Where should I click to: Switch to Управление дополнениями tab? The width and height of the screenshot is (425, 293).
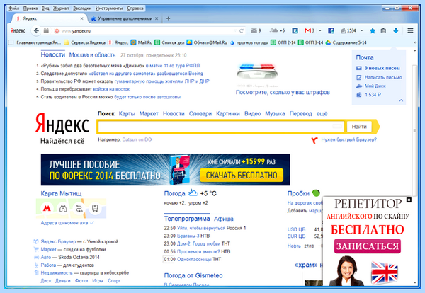[125, 18]
